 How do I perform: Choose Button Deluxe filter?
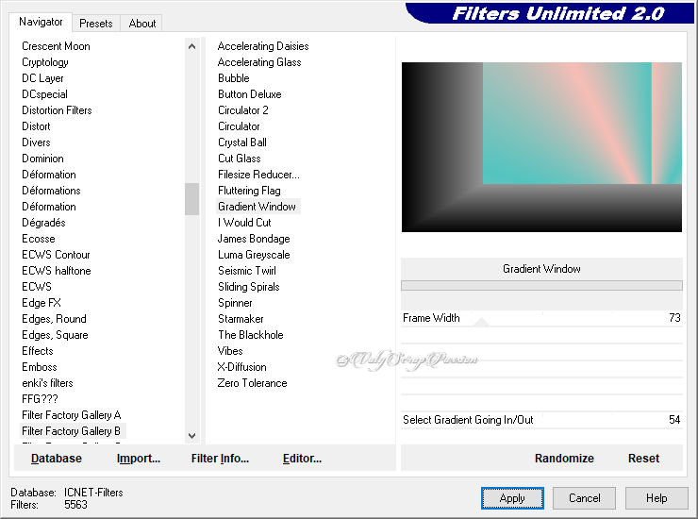[250, 94]
